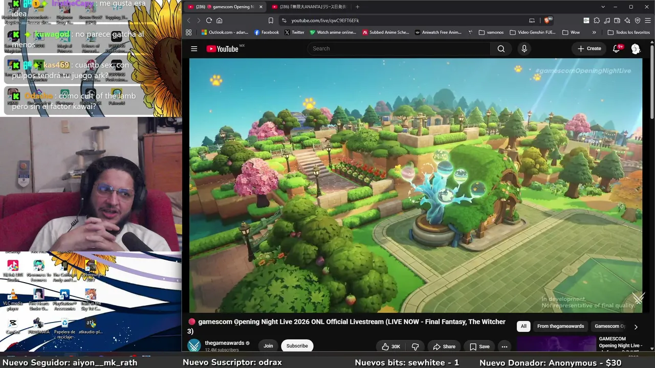Open the Subbed Anime Schedule bookmark

386,32
